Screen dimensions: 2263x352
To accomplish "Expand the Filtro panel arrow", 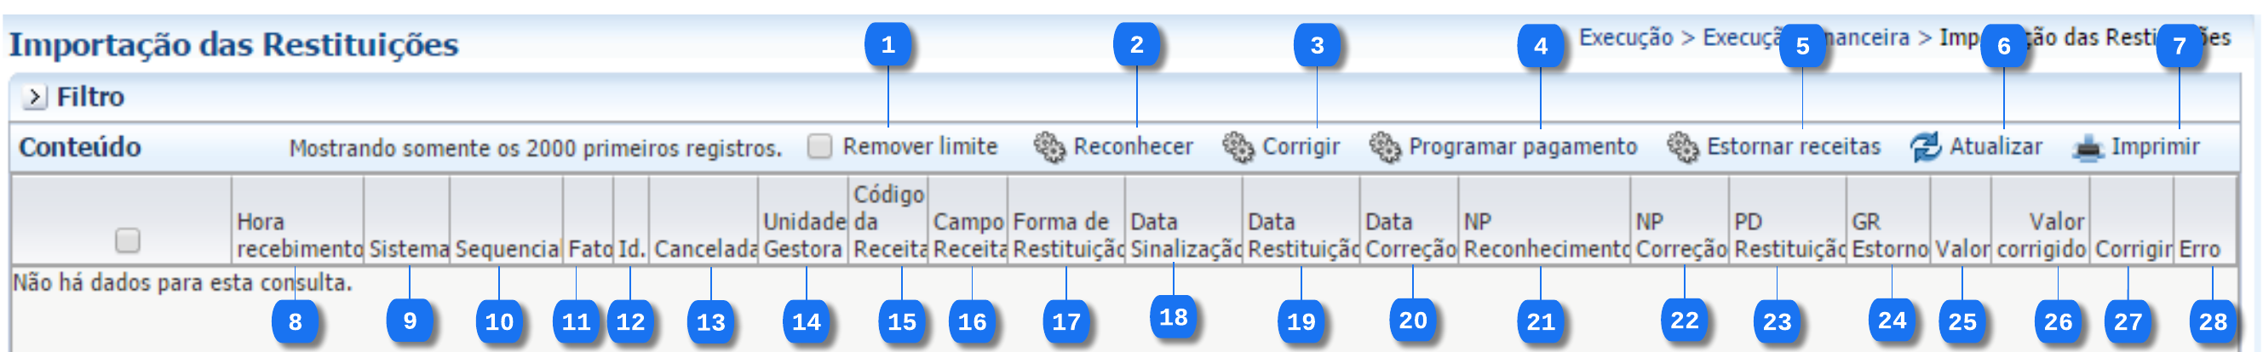I will (34, 97).
